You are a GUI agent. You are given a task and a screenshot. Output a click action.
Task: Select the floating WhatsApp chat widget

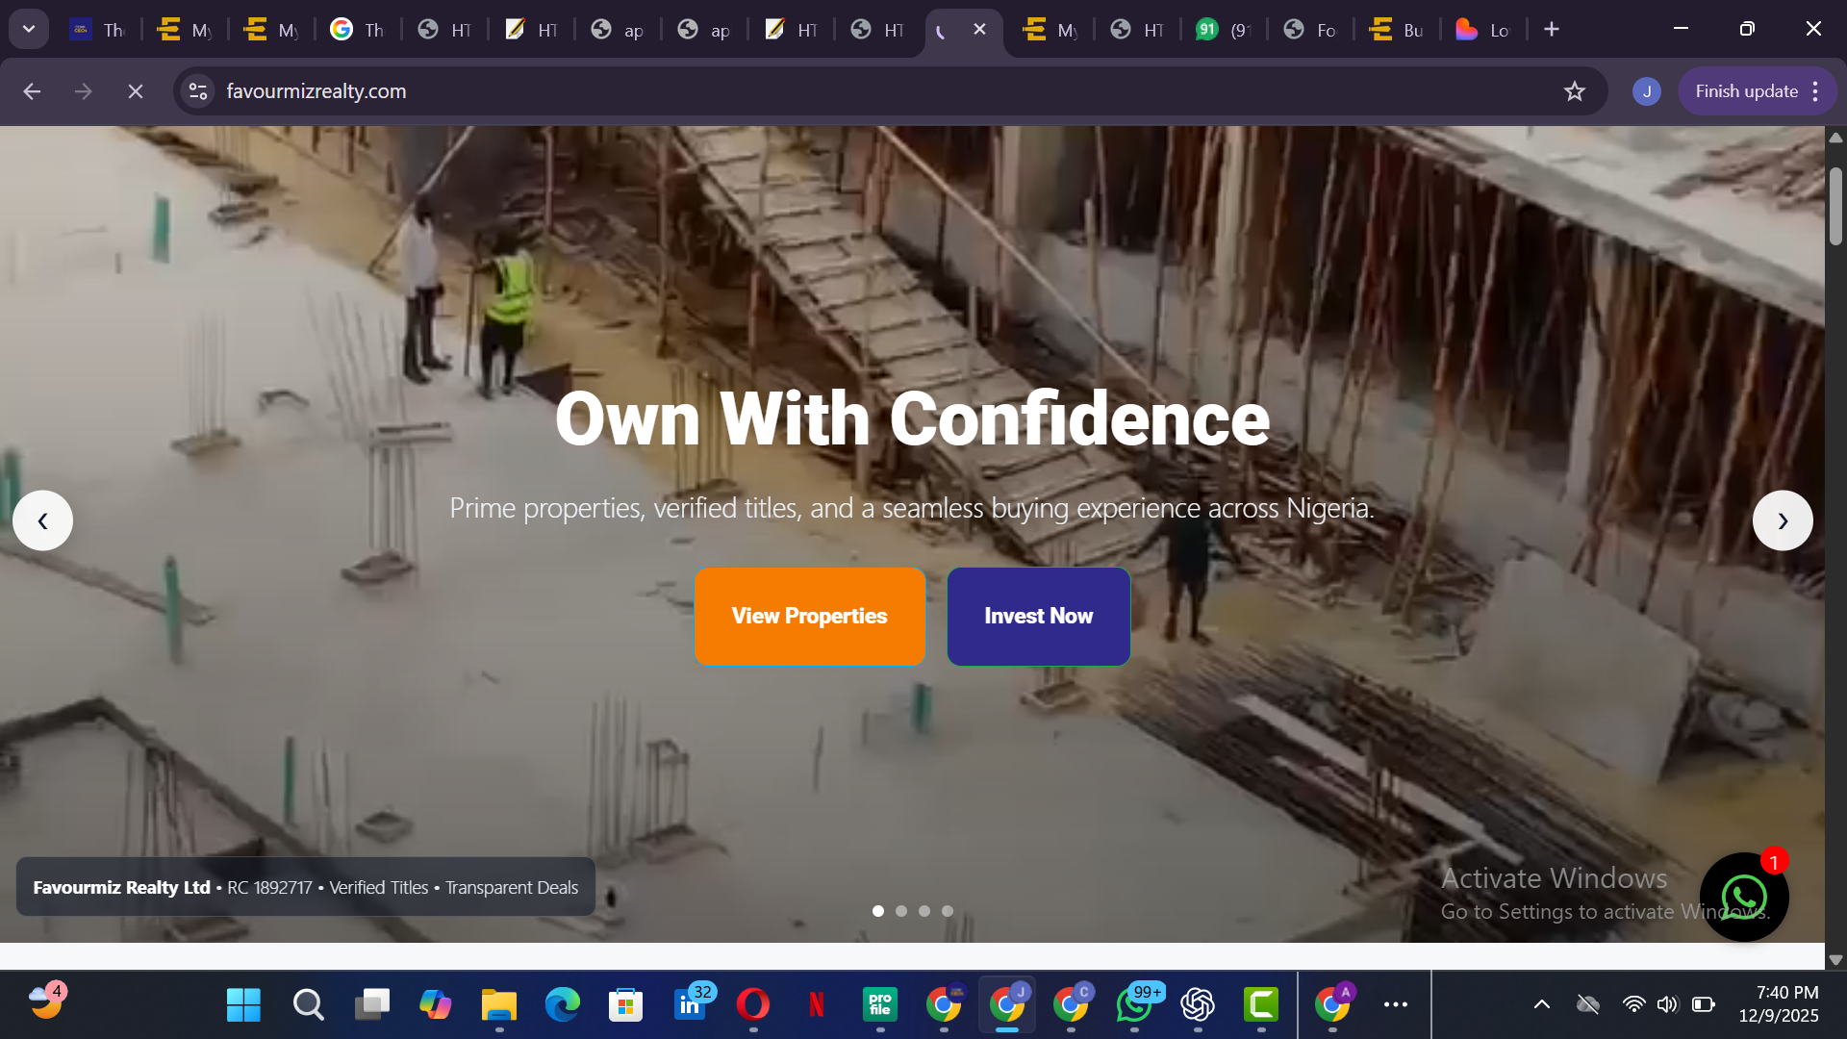pos(1743,896)
